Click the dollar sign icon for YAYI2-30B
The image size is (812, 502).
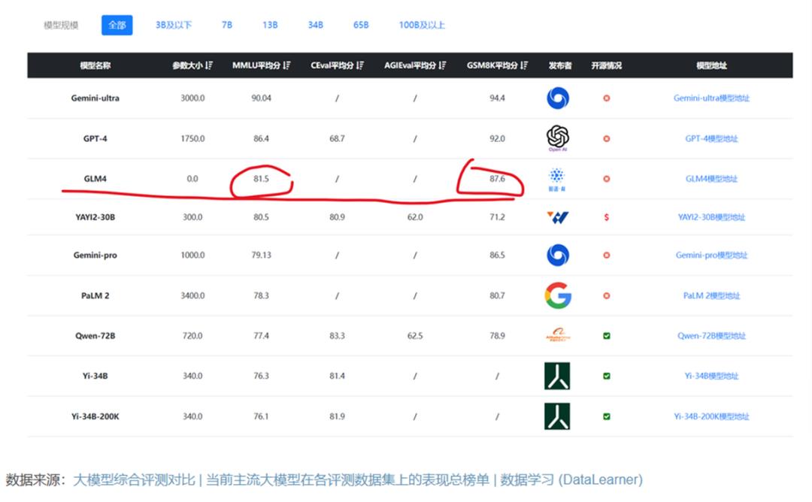click(607, 217)
